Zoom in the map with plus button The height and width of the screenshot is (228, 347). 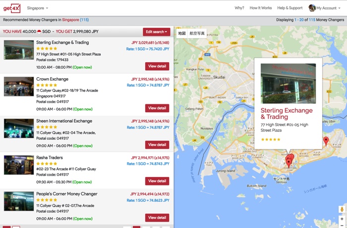click(342, 219)
